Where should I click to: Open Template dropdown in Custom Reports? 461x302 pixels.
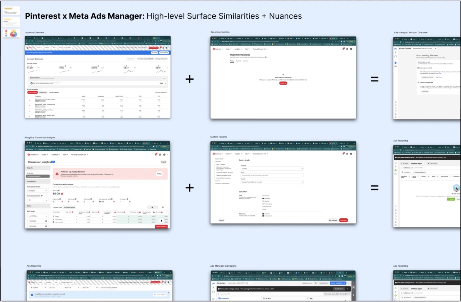click(x=272, y=169)
